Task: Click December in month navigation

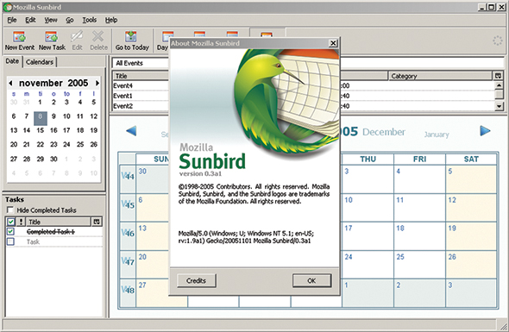Action: pyautogui.click(x=384, y=132)
